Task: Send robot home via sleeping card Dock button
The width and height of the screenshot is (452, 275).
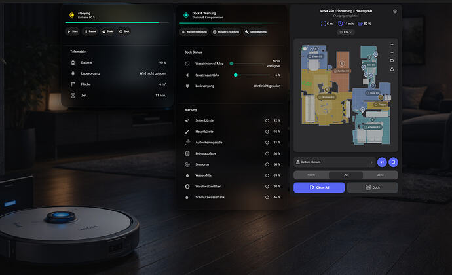Action: (x=107, y=31)
